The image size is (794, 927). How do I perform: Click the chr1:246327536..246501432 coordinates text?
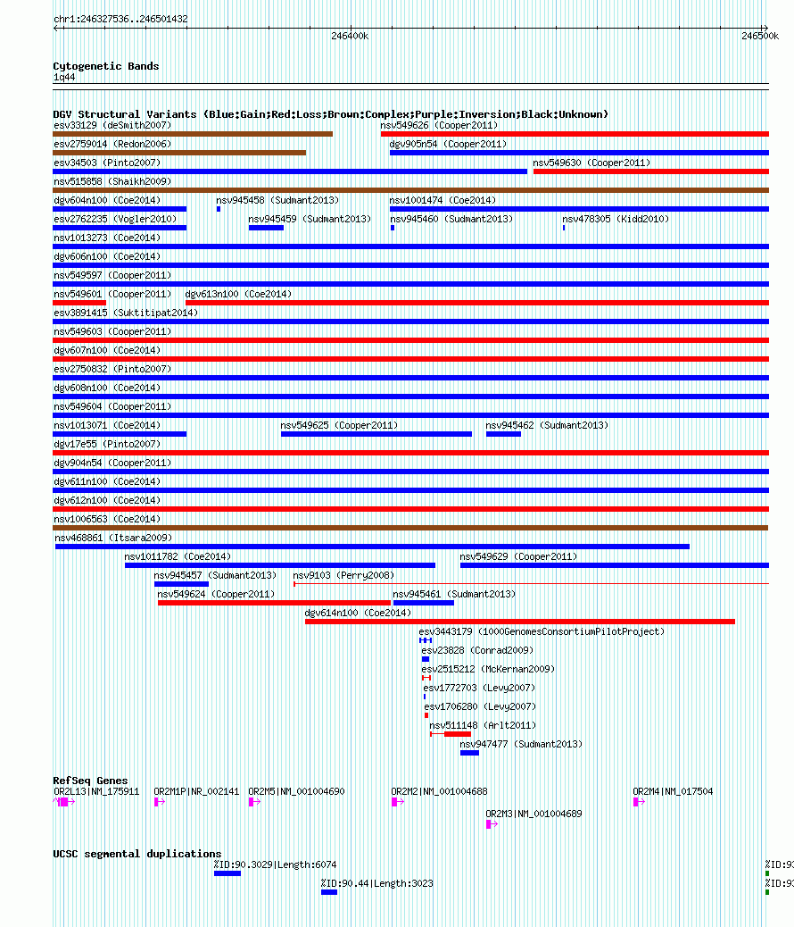point(120,19)
